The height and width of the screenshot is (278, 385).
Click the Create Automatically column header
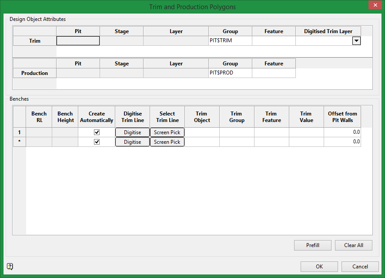(x=97, y=117)
